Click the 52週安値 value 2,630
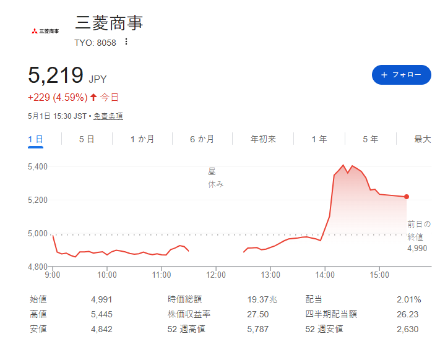Viewport: 440px width, 347px height. coord(407,329)
